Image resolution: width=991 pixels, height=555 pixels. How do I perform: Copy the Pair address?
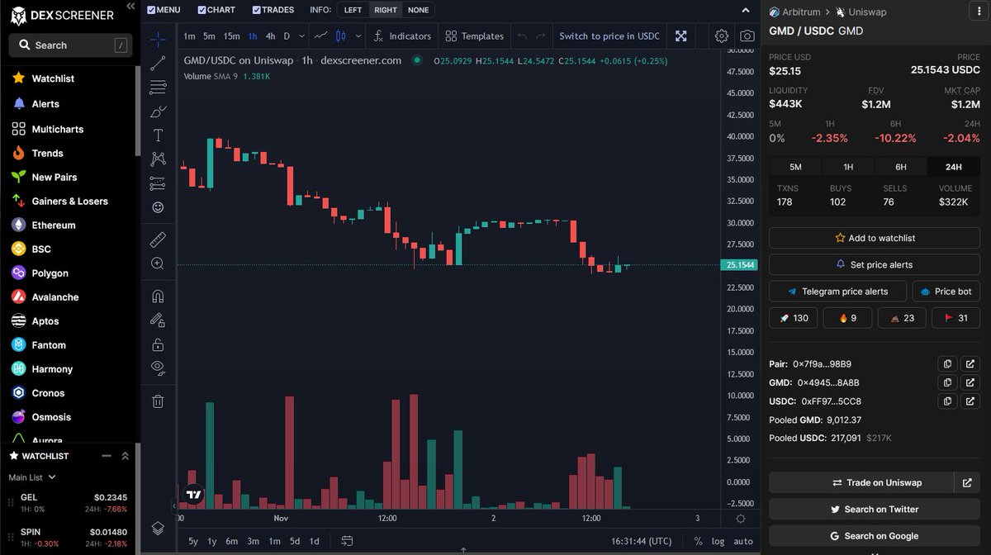(947, 364)
